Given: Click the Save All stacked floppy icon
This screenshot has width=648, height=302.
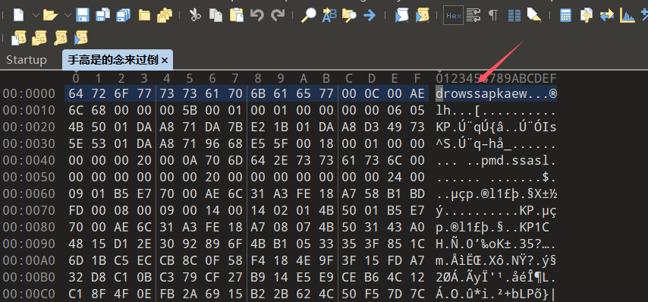Looking at the screenshot, I should (x=123, y=16).
